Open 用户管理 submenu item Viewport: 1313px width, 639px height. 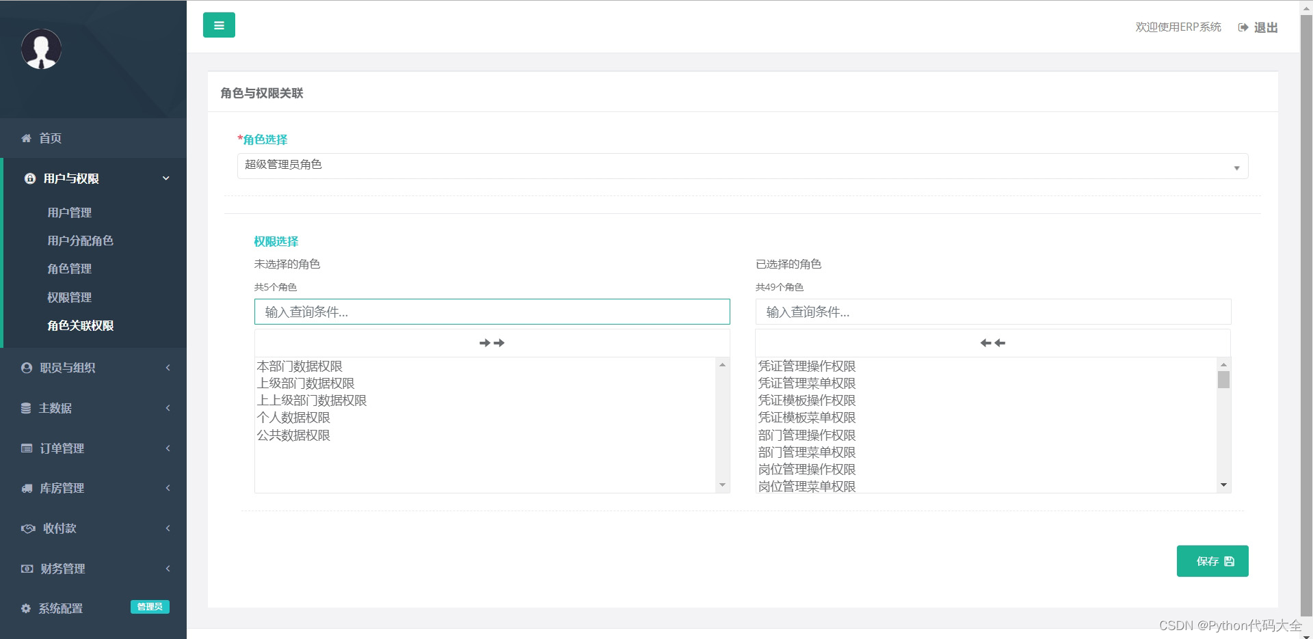[x=69, y=213]
